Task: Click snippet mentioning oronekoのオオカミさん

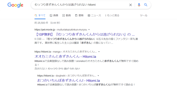Action: point(86,63)
